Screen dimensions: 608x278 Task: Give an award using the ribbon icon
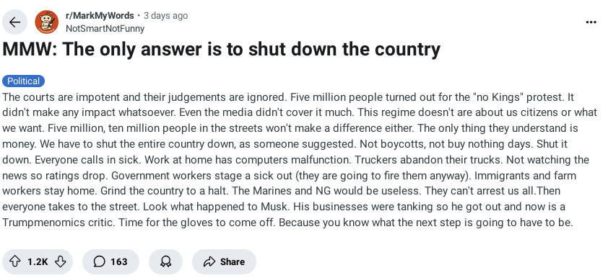coord(165,261)
